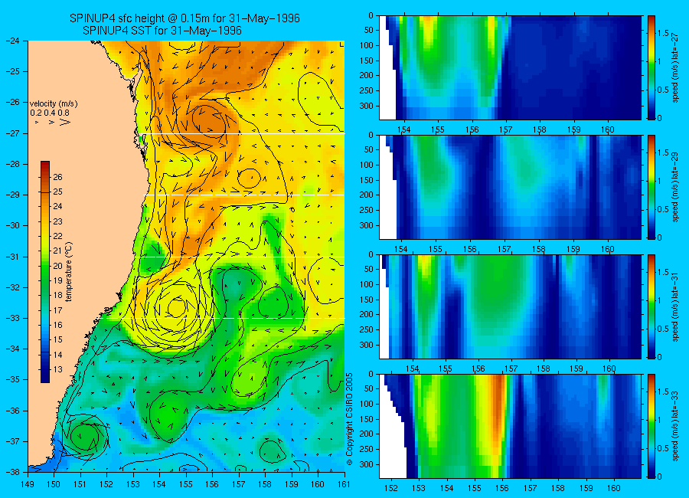Screen dimensions: 689x498
Task: Select the velocity scale values '0.2 0.4 0.8'
Action: pyautogui.click(x=50, y=113)
